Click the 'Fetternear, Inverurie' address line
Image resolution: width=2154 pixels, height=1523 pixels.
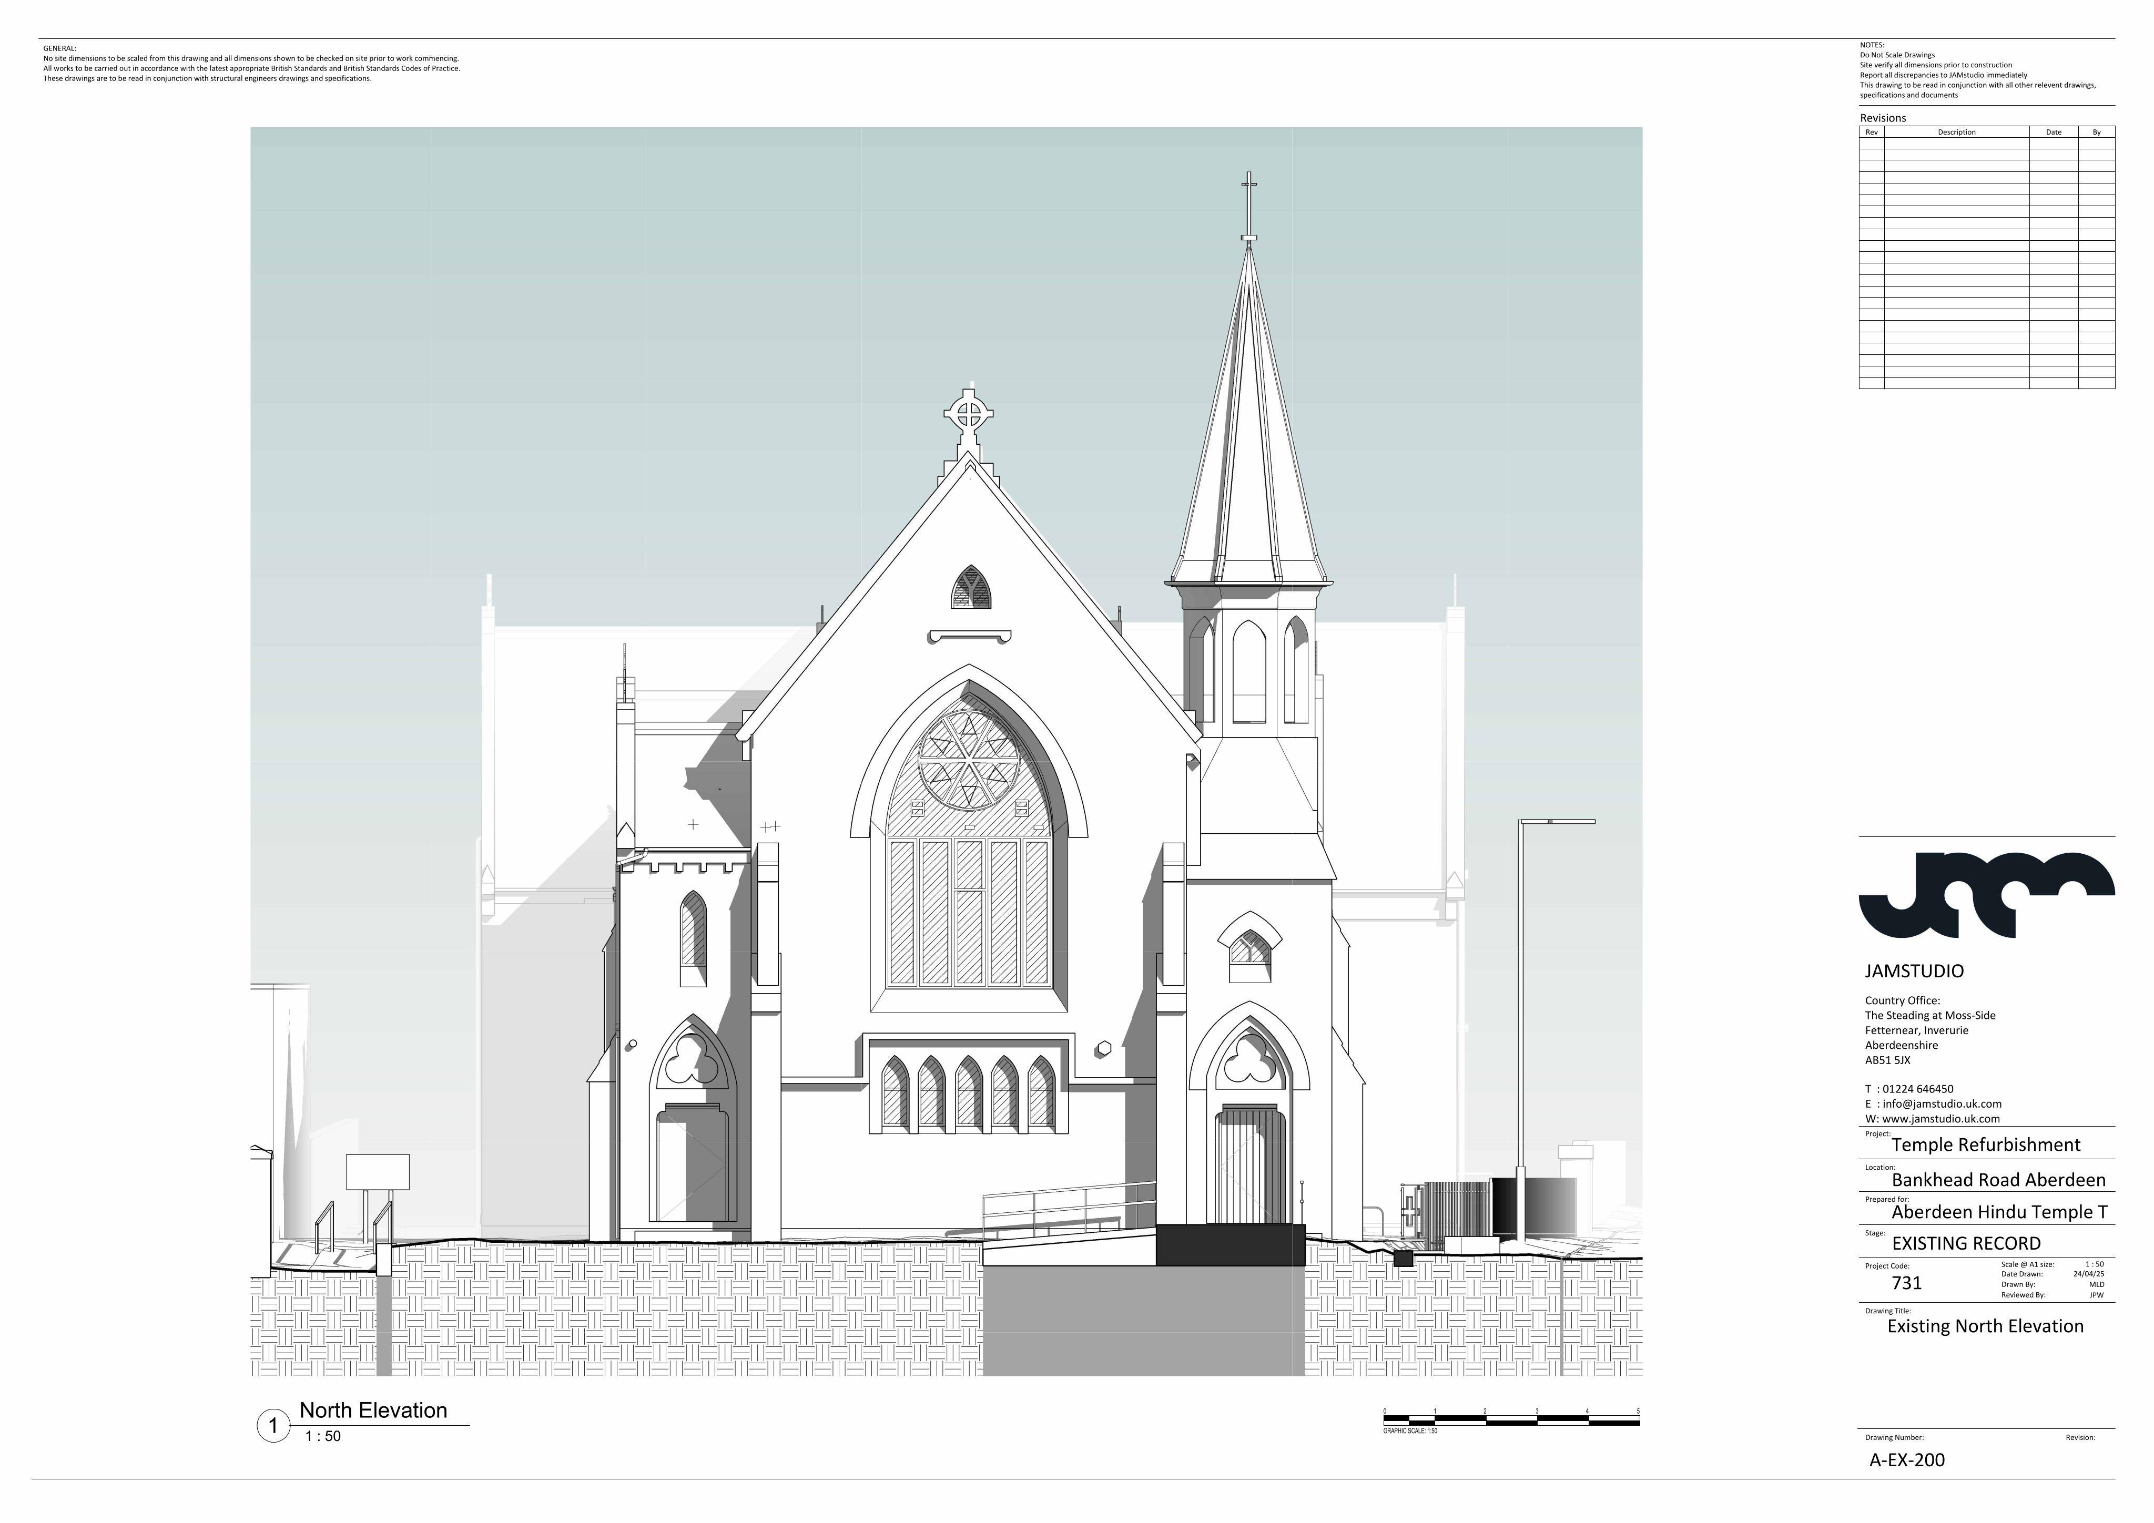pos(1917,1030)
